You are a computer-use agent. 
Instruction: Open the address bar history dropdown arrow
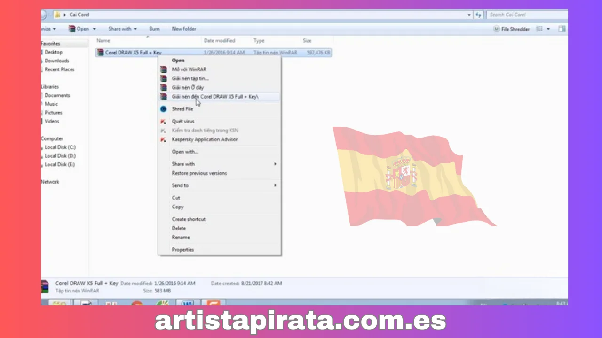(469, 15)
